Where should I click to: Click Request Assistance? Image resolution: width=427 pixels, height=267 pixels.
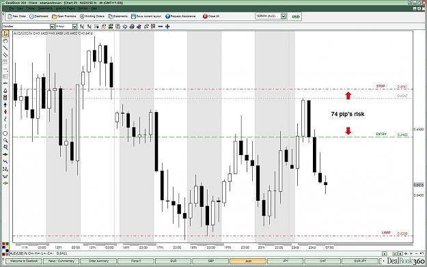click(180, 16)
